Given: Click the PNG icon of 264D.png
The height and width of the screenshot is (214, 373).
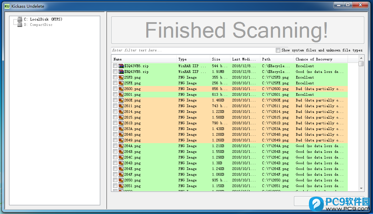Looking at the screenshot, I should pyautogui.click(x=121, y=163).
